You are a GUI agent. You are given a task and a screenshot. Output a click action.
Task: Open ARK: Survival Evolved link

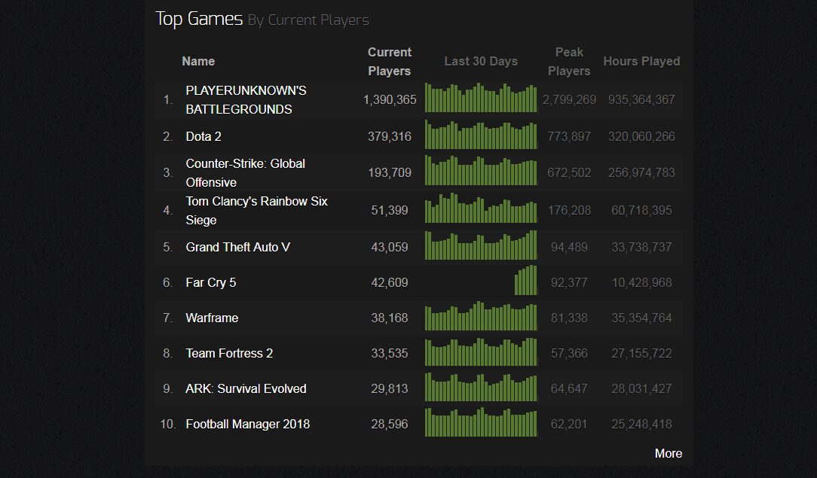click(246, 388)
